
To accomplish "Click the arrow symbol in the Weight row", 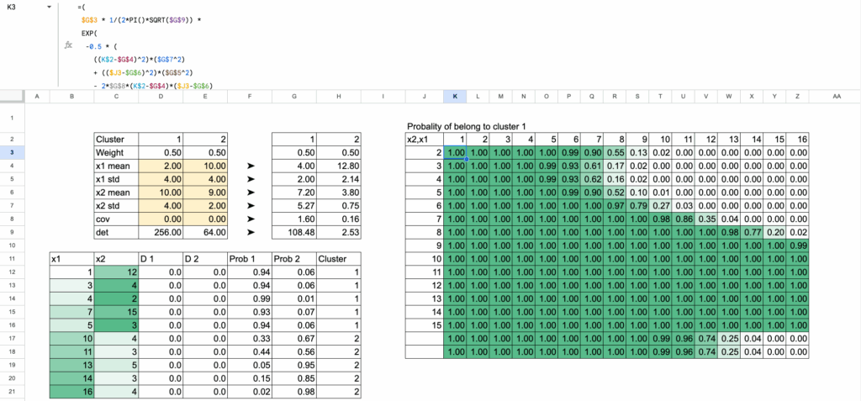I will coord(251,152).
